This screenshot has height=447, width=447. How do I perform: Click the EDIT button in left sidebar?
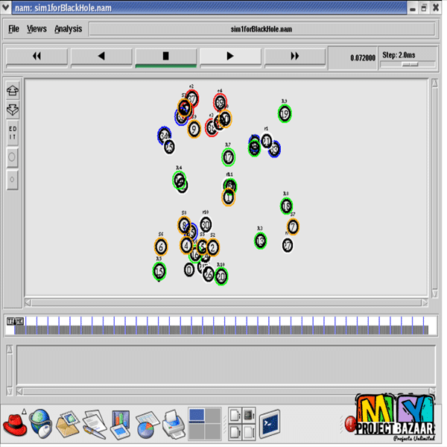13,133
